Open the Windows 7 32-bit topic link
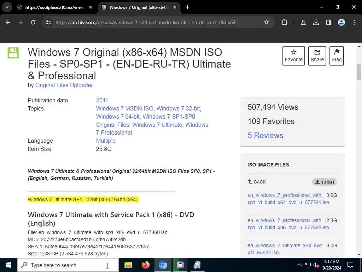The height and width of the screenshot is (272, 362). click(x=179, y=108)
